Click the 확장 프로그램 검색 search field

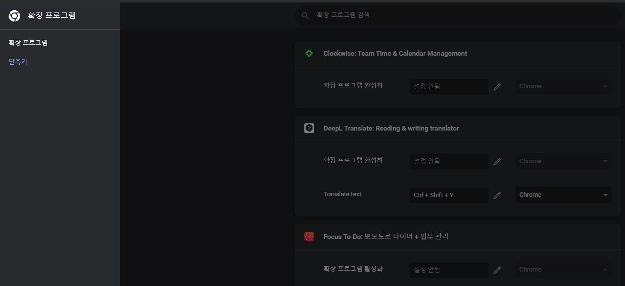(457, 15)
